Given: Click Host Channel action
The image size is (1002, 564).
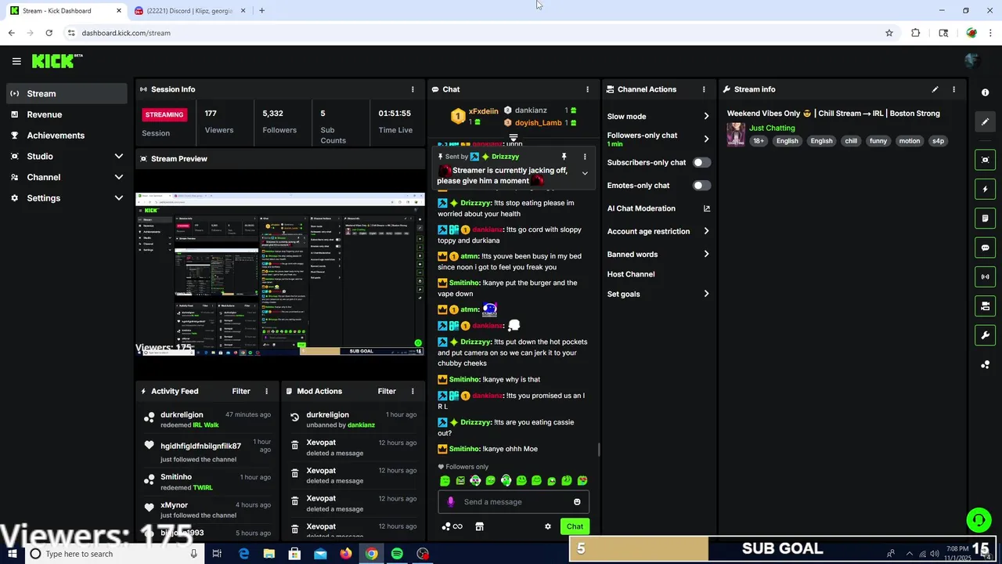Looking at the screenshot, I should 631,274.
